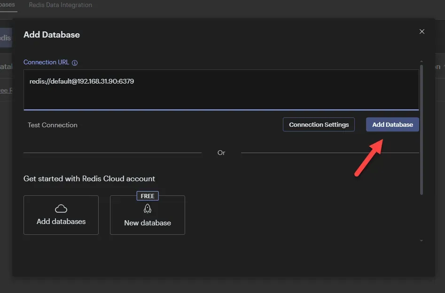
Task: Click the Connection URL label
Action: pos(46,62)
